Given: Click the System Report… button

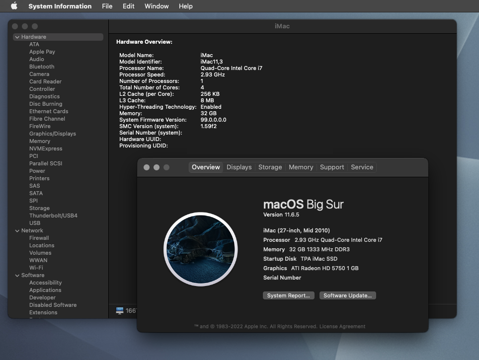Looking at the screenshot, I should point(288,295).
